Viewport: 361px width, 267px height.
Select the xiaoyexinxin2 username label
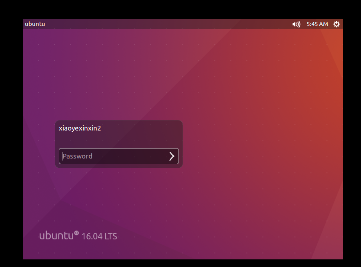point(80,128)
